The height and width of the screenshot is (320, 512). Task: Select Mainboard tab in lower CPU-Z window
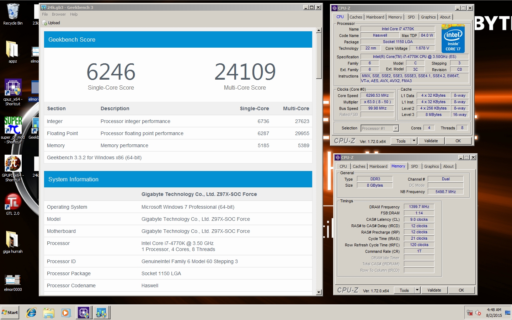[378, 166]
